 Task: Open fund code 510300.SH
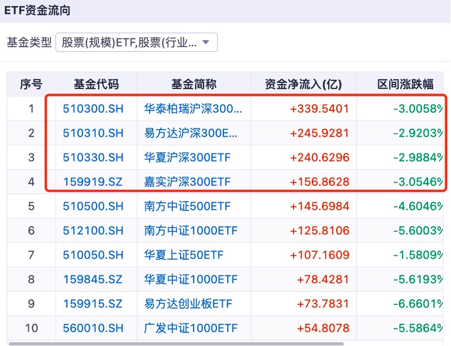pos(93,109)
